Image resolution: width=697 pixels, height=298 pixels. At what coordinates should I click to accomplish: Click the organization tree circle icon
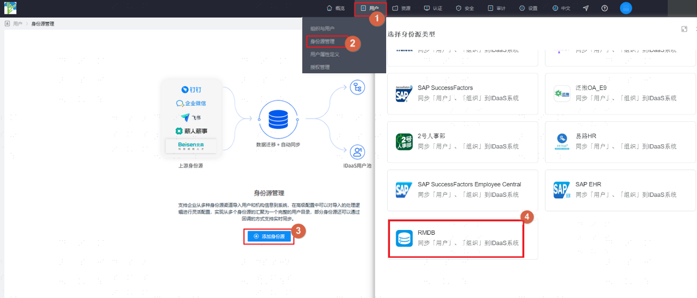click(x=356, y=88)
